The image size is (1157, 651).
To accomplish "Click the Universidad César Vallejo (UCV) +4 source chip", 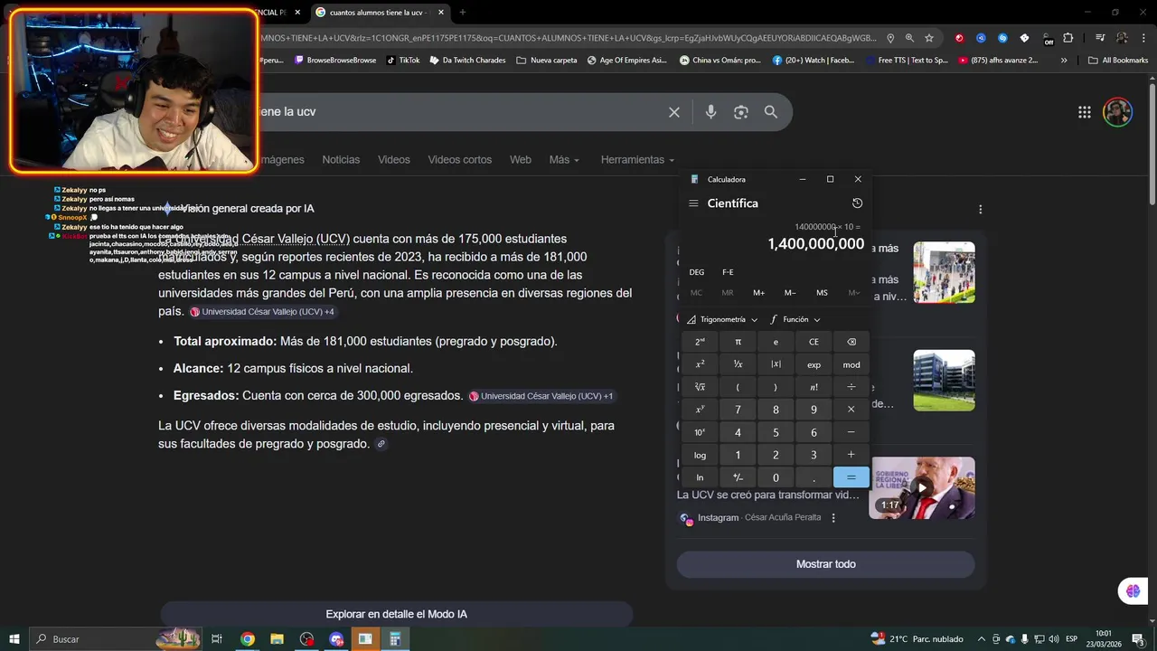I will point(262,312).
